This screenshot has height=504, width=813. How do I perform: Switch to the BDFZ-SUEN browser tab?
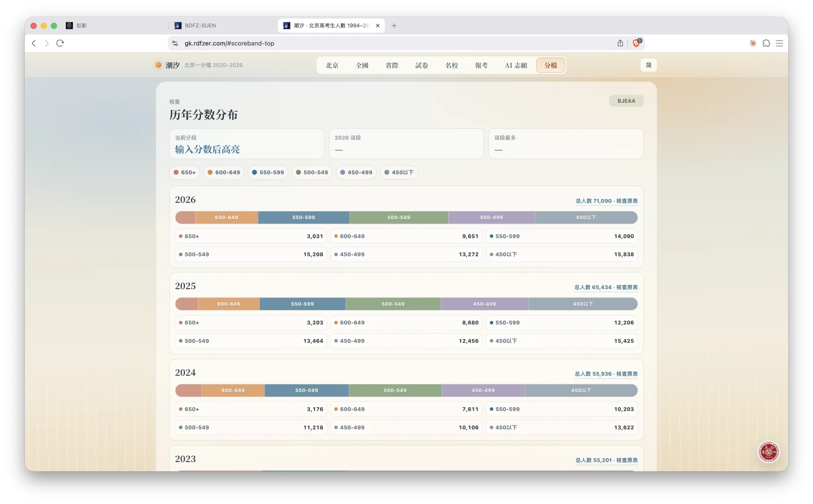tap(223, 26)
